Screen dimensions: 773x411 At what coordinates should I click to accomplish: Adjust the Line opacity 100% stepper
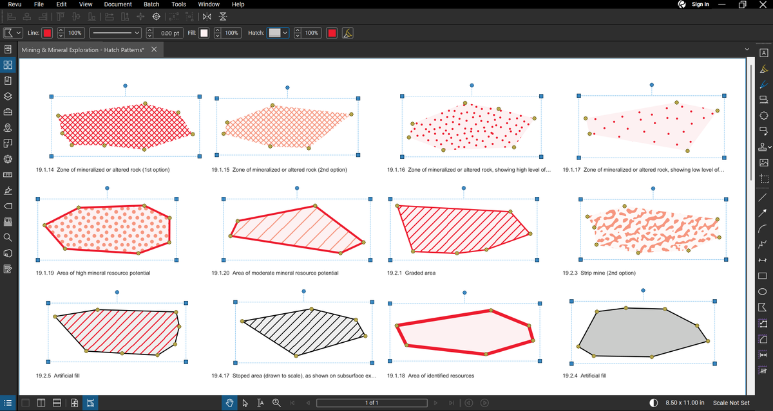[x=61, y=33]
